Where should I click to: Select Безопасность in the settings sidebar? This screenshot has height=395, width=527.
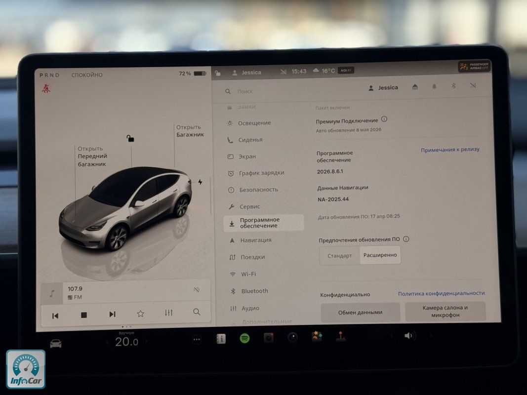(x=258, y=190)
